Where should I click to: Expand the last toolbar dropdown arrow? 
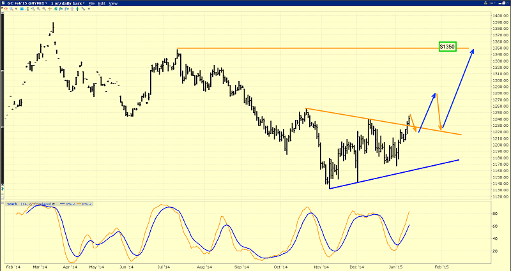89,9
